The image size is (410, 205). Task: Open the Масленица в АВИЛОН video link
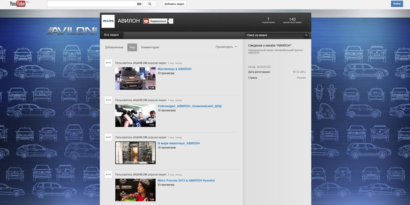tap(175, 69)
